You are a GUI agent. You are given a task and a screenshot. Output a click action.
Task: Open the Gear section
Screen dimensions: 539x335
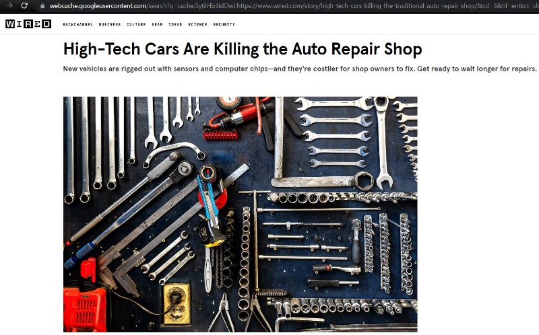(x=157, y=24)
